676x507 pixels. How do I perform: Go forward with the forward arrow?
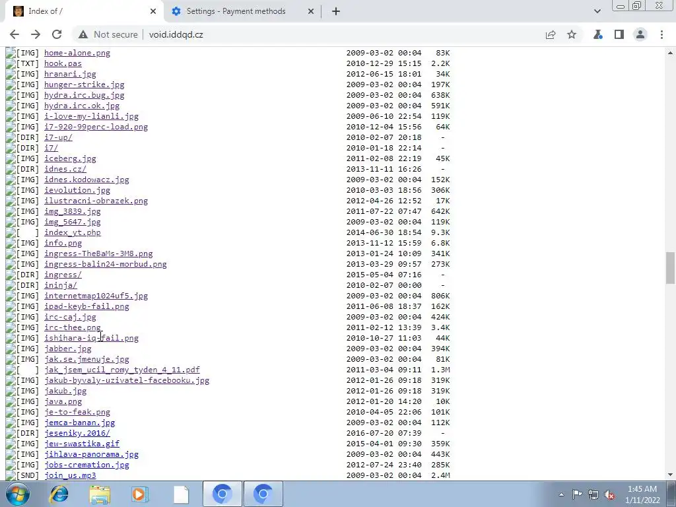pos(36,34)
